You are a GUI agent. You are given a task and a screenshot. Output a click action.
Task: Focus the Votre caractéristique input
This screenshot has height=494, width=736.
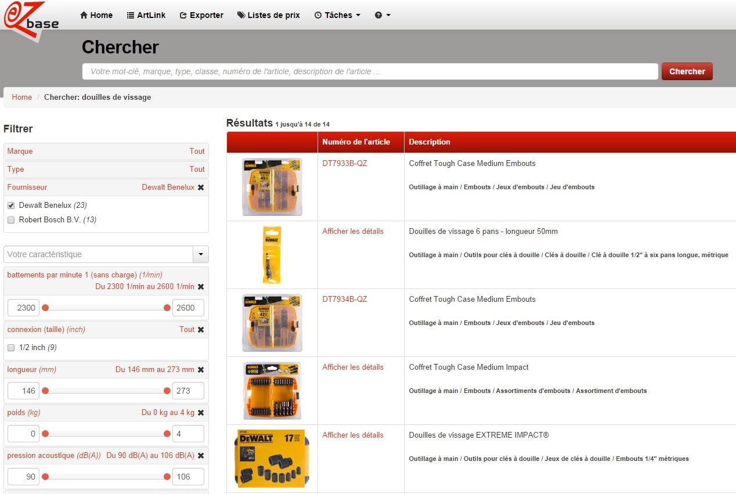coord(99,254)
